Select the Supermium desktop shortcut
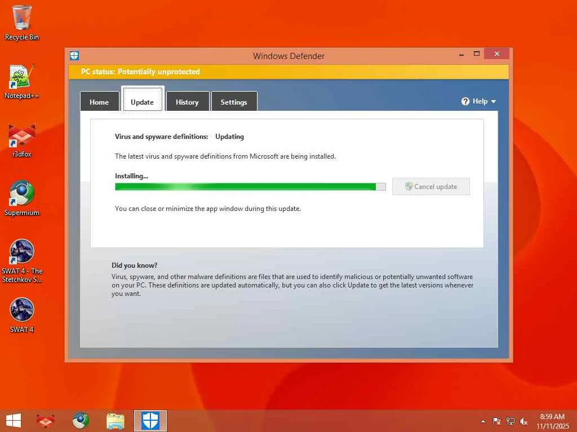The width and height of the screenshot is (577, 432). tap(22, 199)
